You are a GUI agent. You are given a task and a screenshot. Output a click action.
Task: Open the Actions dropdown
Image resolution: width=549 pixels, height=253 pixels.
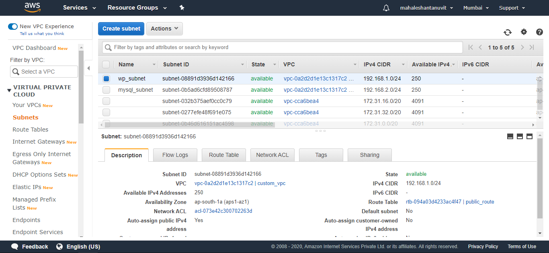click(x=164, y=29)
